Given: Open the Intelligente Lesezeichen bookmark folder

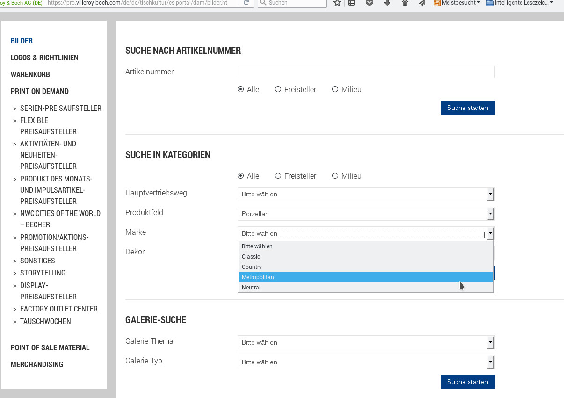Looking at the screenshot, I should [x=520, y=3].
